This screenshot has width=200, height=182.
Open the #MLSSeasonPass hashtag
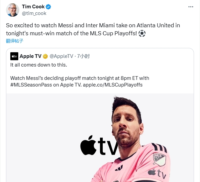[31, 85]
